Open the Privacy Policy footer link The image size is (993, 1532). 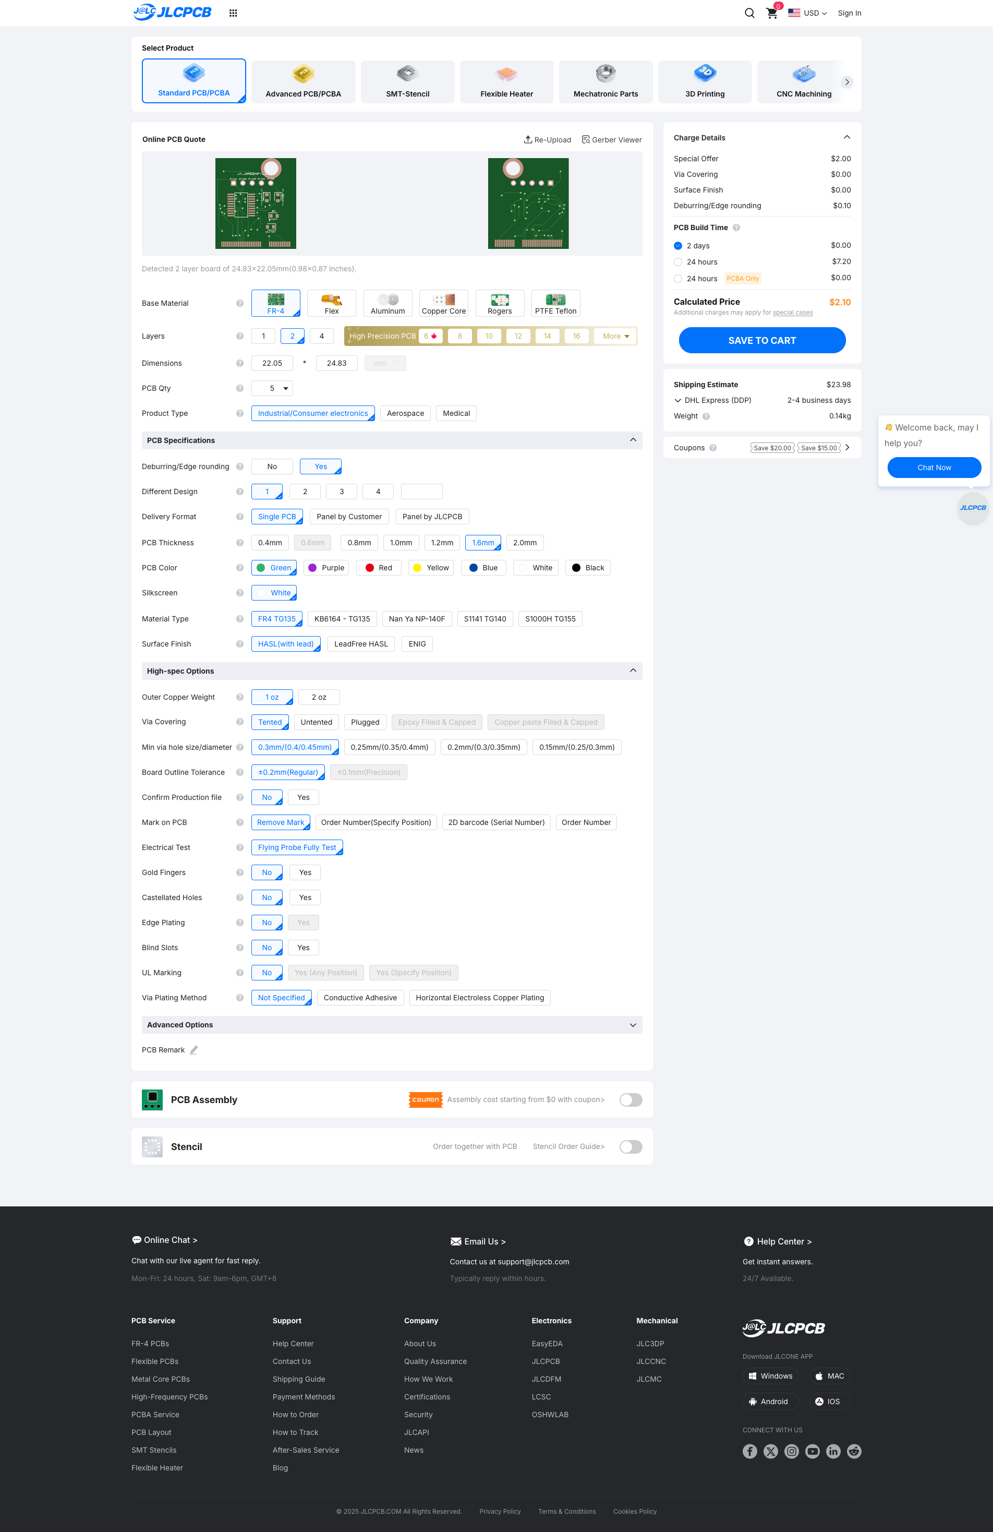click(500, 1512)
